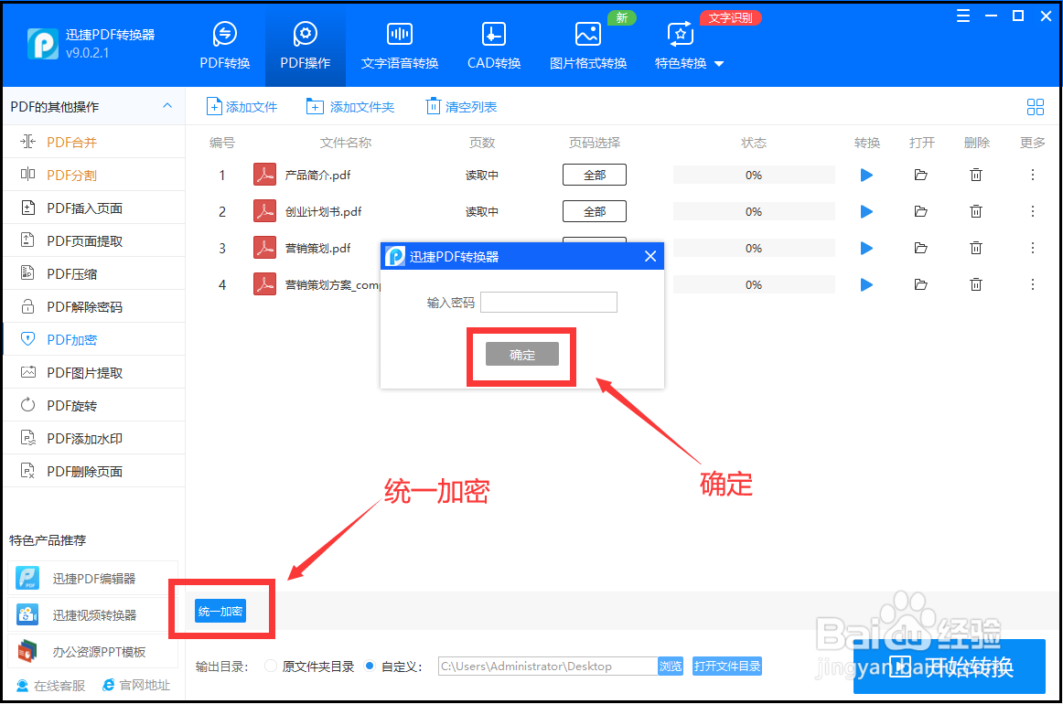Open folder for 产品简介.pdf
1063x704 pixels.
click(920, 175)
